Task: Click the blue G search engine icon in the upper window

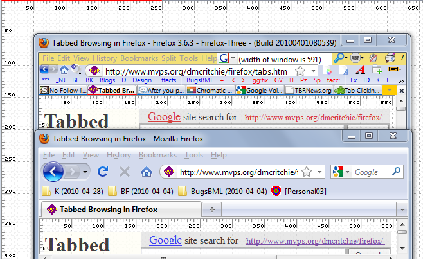Action: point(224,58)
